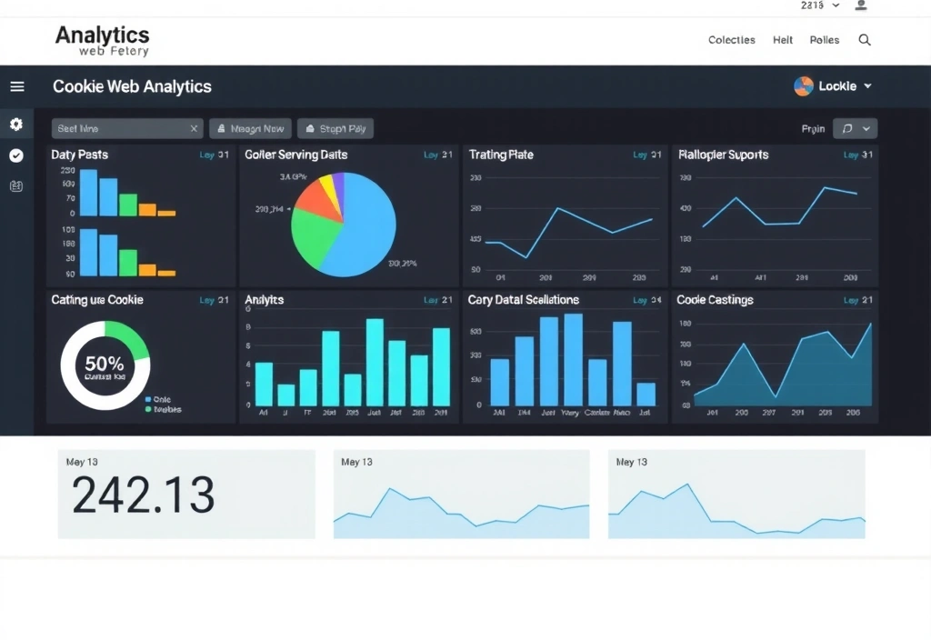Click the calendar icon in the left sidebar
This screenshot has width=931, height=640.
(15, 185)
